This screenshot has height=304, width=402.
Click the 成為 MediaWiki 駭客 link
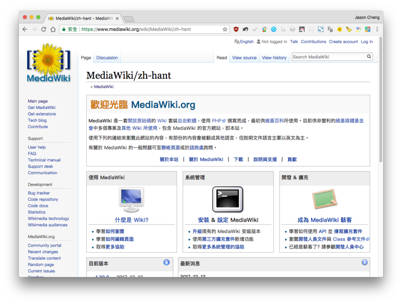click(x=324, y=220)
